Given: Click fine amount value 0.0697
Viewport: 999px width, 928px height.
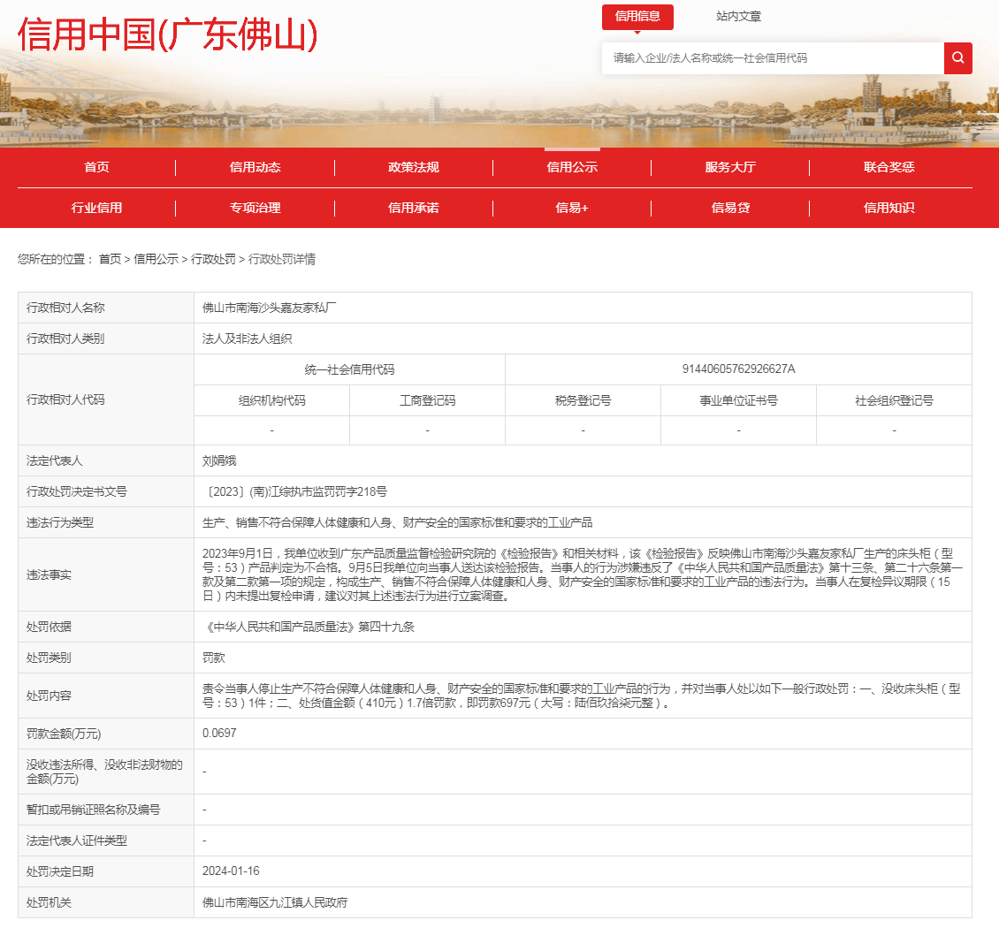Looking at the screenshot, I should click(x=219, y=733).
